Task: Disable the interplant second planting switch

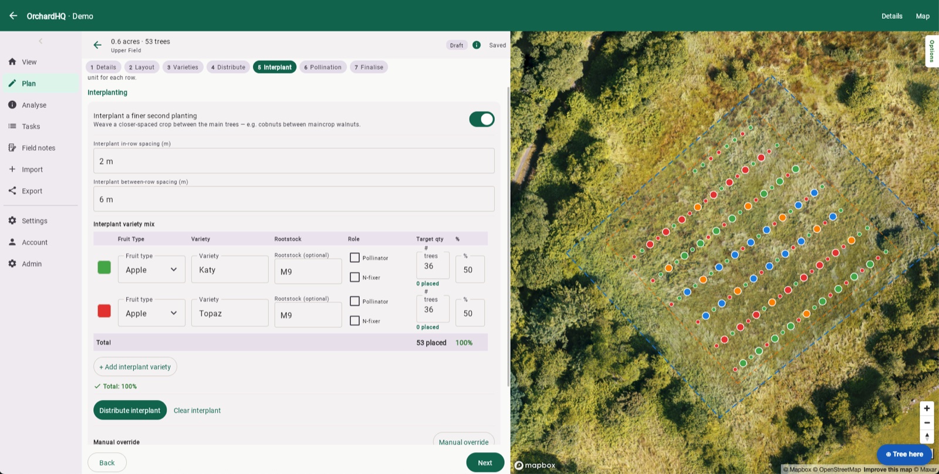Action: click(482, 119)
